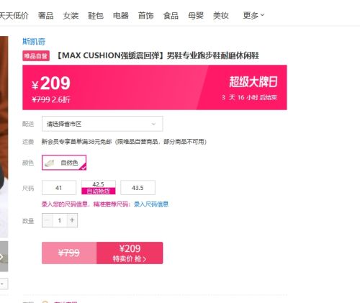Open the 天天低价 navigation item
Image resolution: width=360 pixels, height=303 pixels.
(14, 16)
